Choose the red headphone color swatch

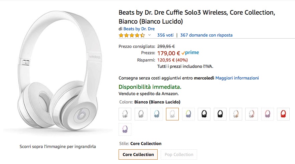pyautogui.click(x=283, y=114)
